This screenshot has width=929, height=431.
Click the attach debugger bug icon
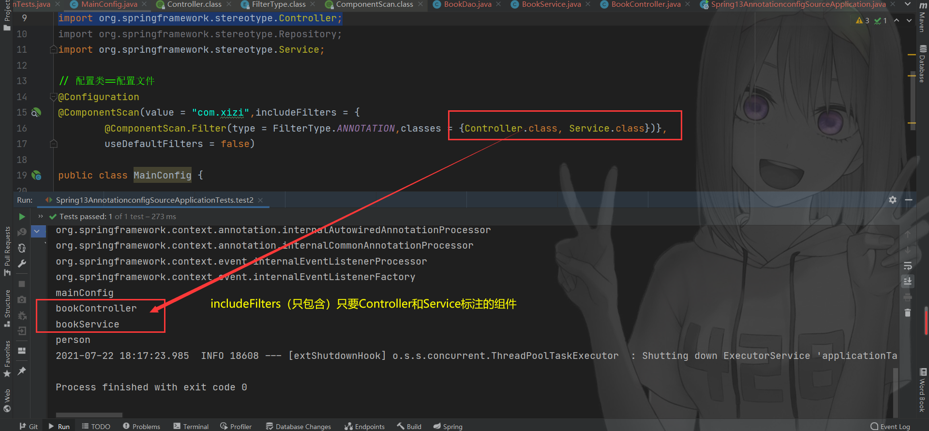[22, 315]
